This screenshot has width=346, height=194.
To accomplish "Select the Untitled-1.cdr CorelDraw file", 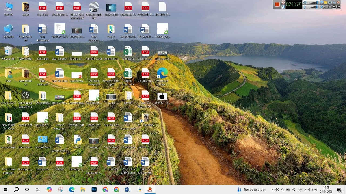I will click(60, 31).
